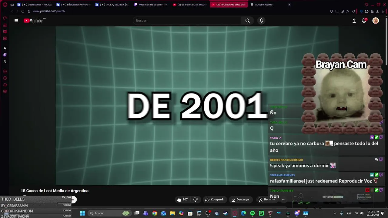Click the YouTube logo

coord(33,21)
